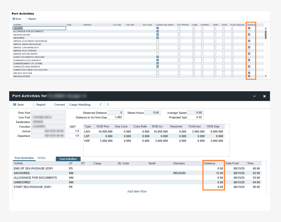281x222 pixels.
Task: Click Convert in the dialog toolbar
Action: tap(59, 105)
